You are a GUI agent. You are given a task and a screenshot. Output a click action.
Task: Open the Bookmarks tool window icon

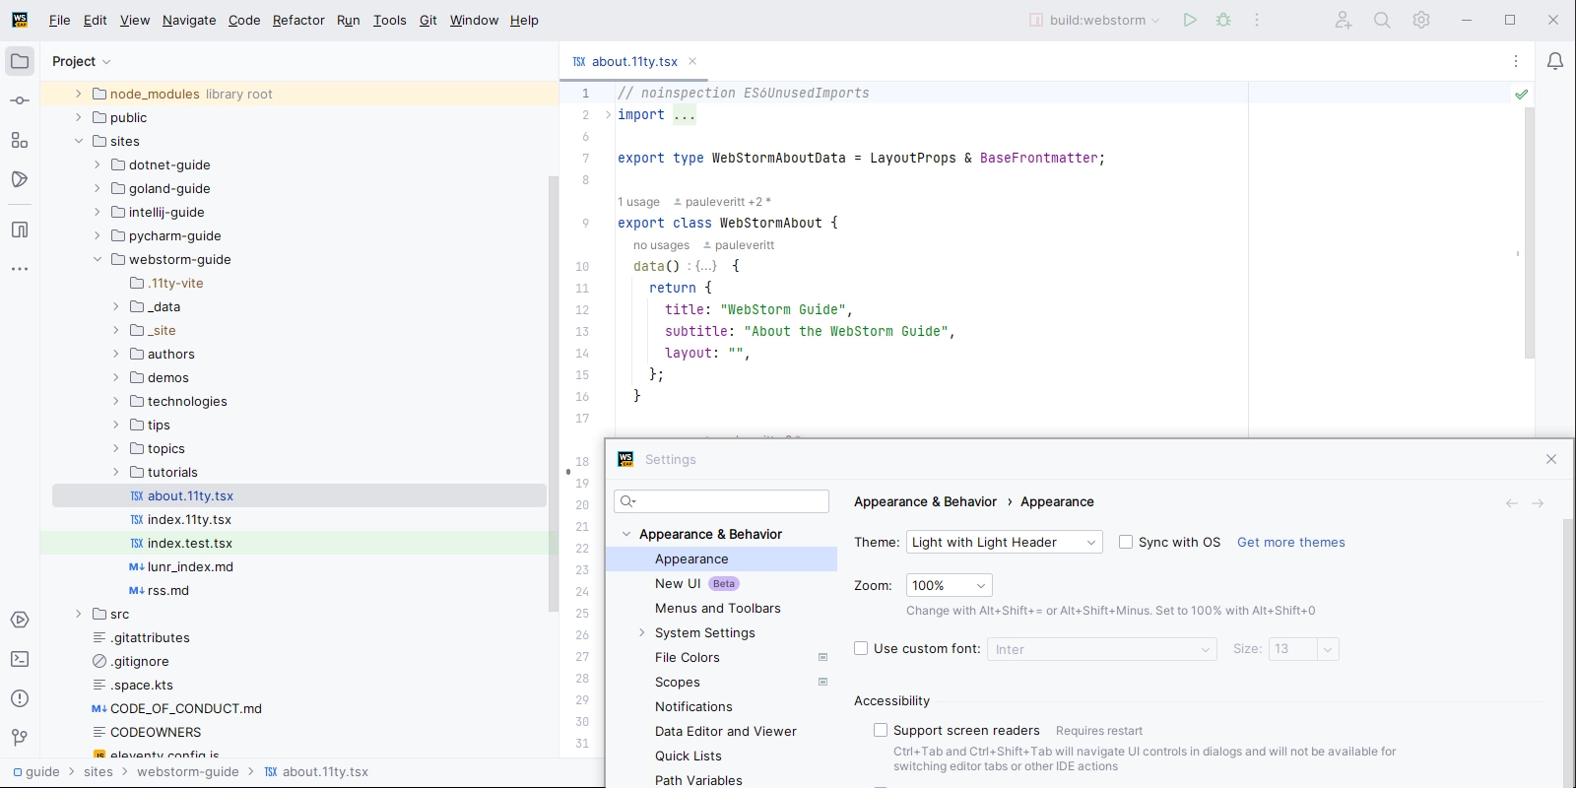tap(20, 230)
